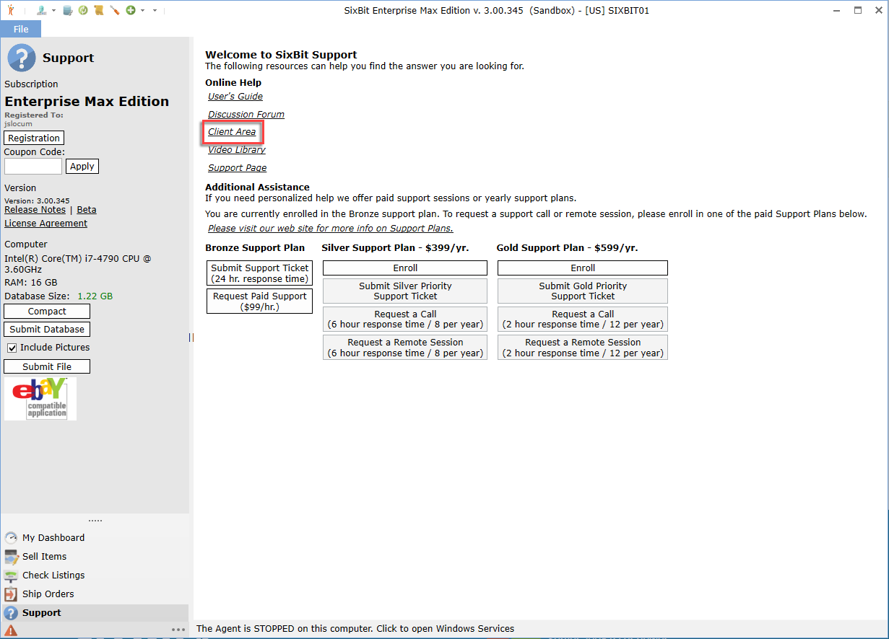The image size is (889, 639).
Task: Click Gold plan Request a Call button
Action: (x=583, y=319)
